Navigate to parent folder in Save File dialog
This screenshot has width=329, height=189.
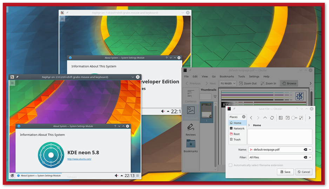[x=265, y=118]
